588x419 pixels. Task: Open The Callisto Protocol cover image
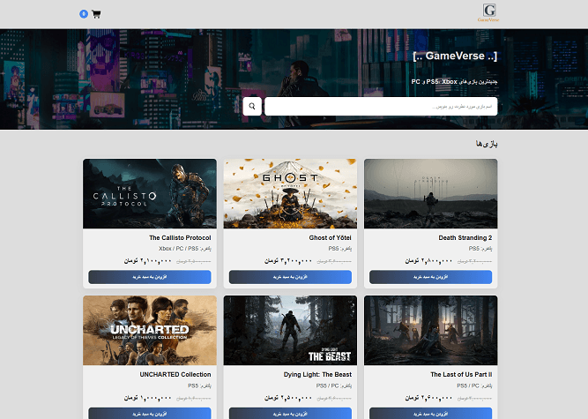(x=150, y=193)
